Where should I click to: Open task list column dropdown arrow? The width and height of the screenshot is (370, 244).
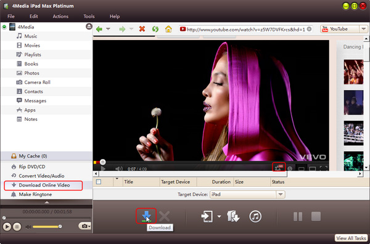(117, 179)
